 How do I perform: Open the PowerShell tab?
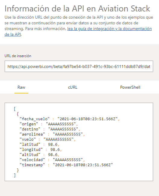coord(130,87)
